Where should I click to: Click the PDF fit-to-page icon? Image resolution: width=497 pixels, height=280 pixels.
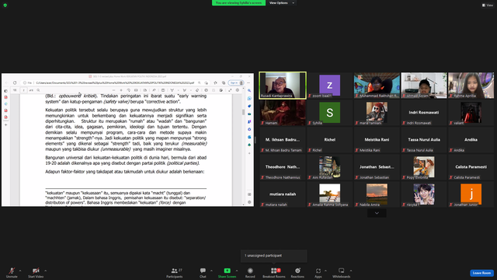click(136, 90)
